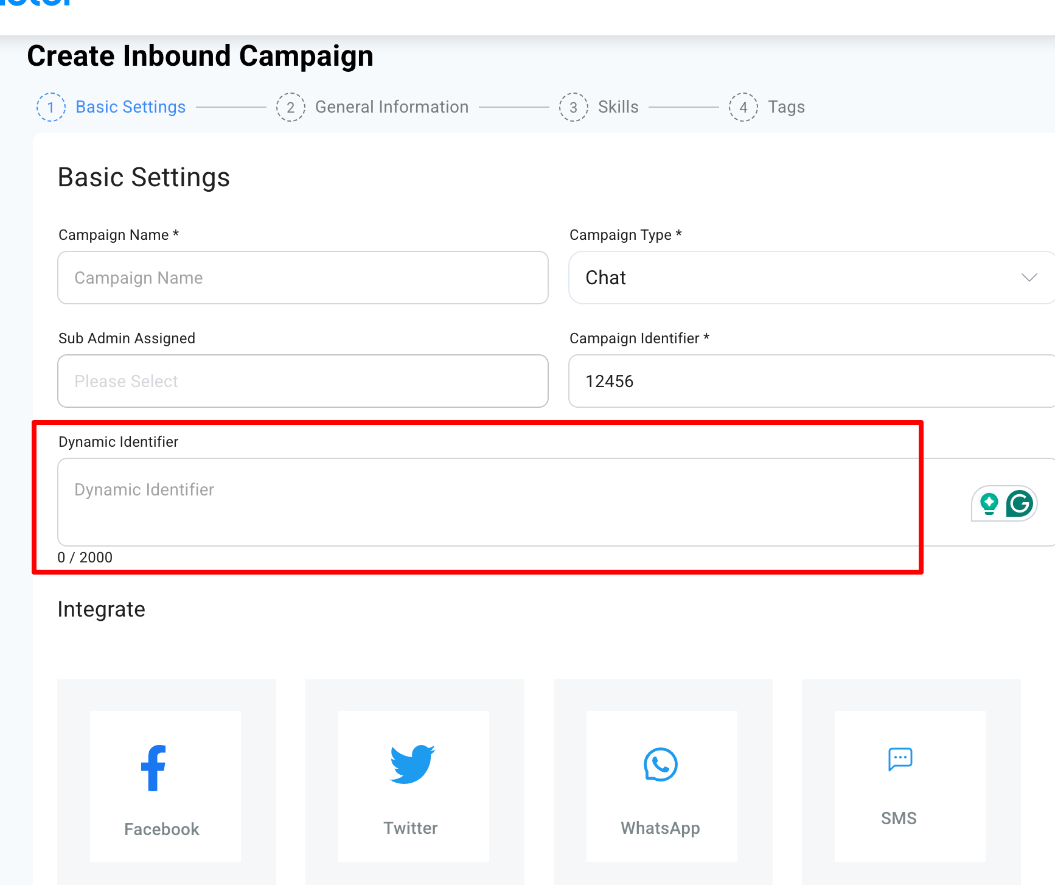This screenshot has width=1055, height=885.
Task: Click the step 3 circle icon
Action: (x=573, y=107)
